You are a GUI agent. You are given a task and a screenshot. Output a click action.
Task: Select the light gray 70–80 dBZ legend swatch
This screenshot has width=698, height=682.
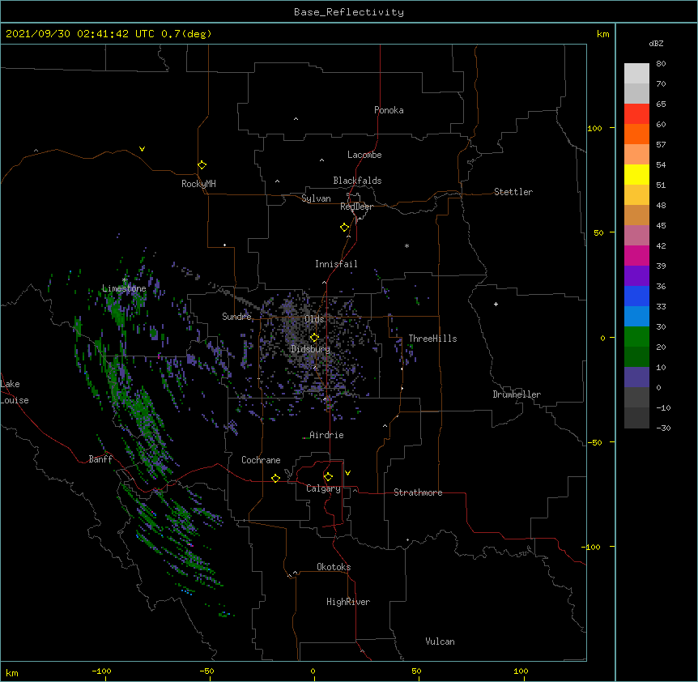pyautogui.click(x=636, y=74)
